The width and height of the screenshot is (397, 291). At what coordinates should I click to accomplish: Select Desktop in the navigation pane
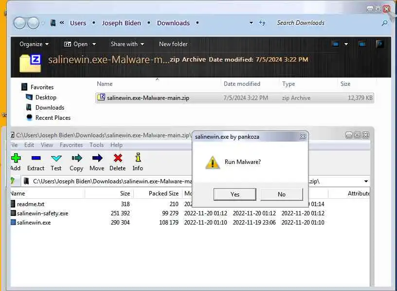pos(46,97)
